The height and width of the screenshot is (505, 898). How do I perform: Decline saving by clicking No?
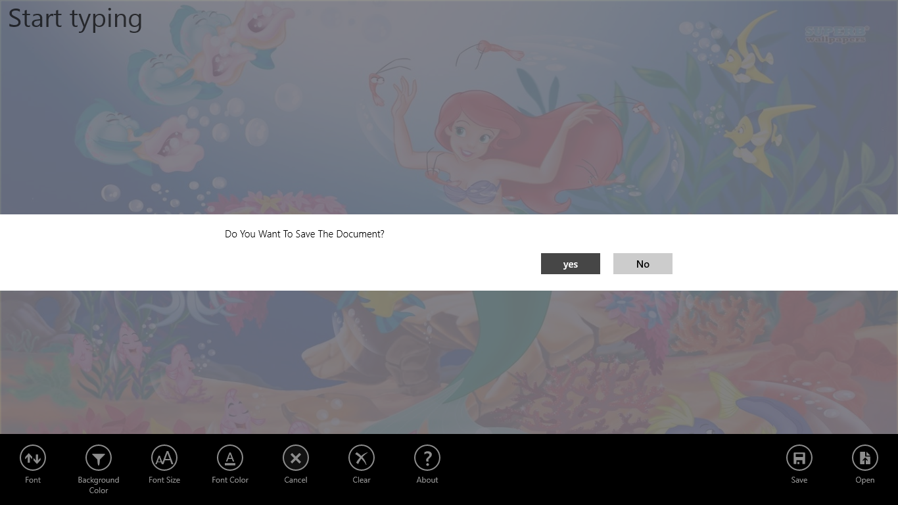click(643, 264)
